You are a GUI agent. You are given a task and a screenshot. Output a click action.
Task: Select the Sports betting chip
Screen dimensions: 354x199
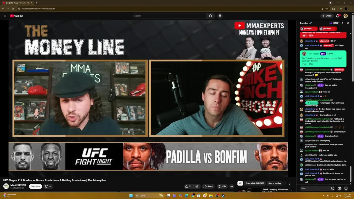274,183
